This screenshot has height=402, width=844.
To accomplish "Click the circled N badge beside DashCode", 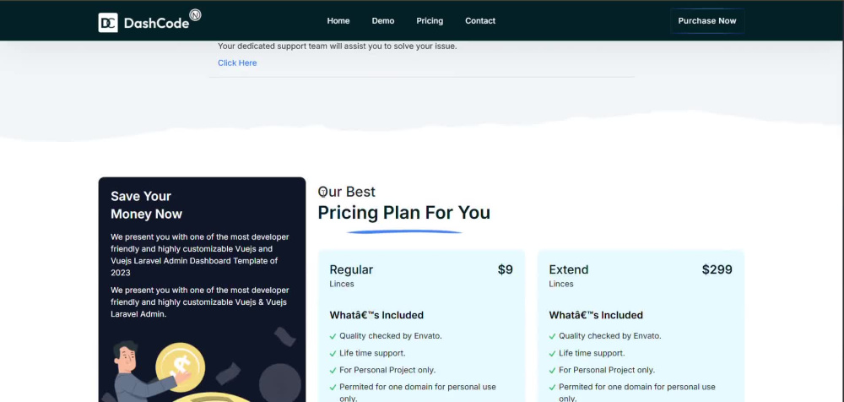I will point(196,15).
